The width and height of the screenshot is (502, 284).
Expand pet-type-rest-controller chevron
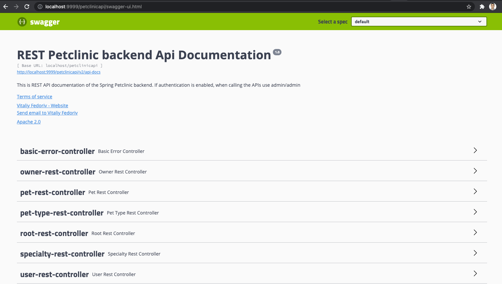475,212
